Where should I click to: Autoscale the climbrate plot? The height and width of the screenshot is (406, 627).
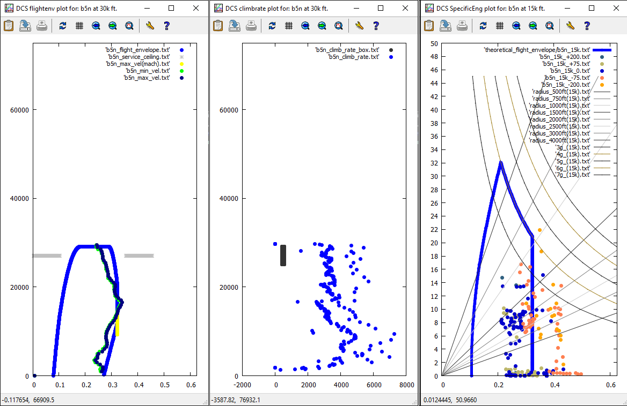coord(338,25)
